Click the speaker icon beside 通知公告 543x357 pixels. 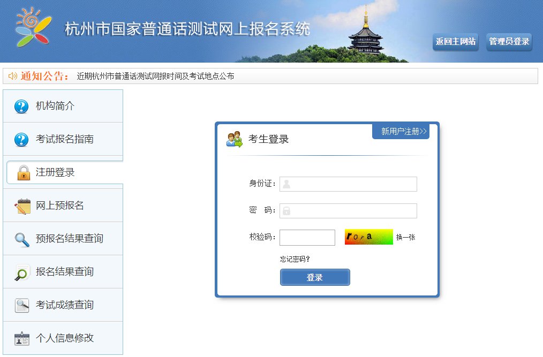pos(12,76)
